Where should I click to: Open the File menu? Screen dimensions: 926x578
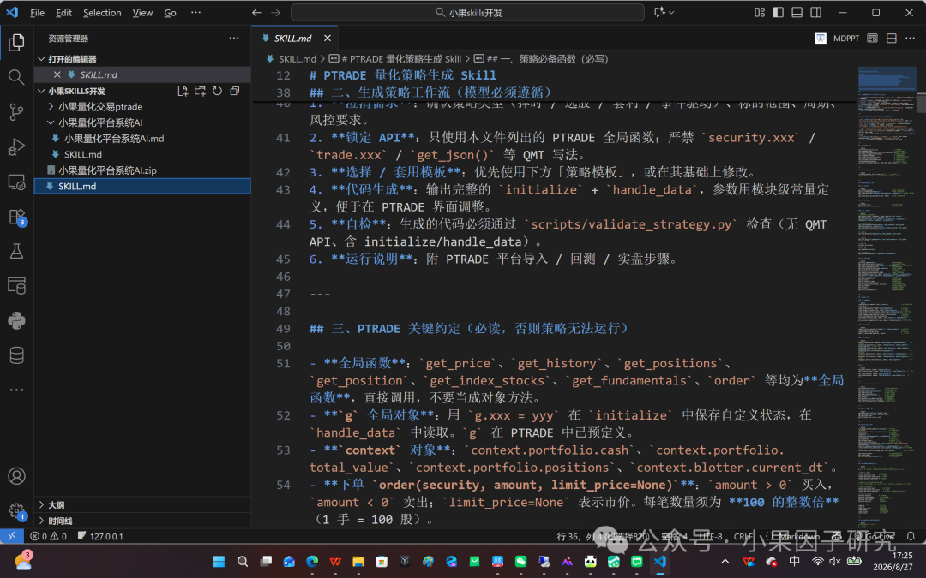pos(37,12)
